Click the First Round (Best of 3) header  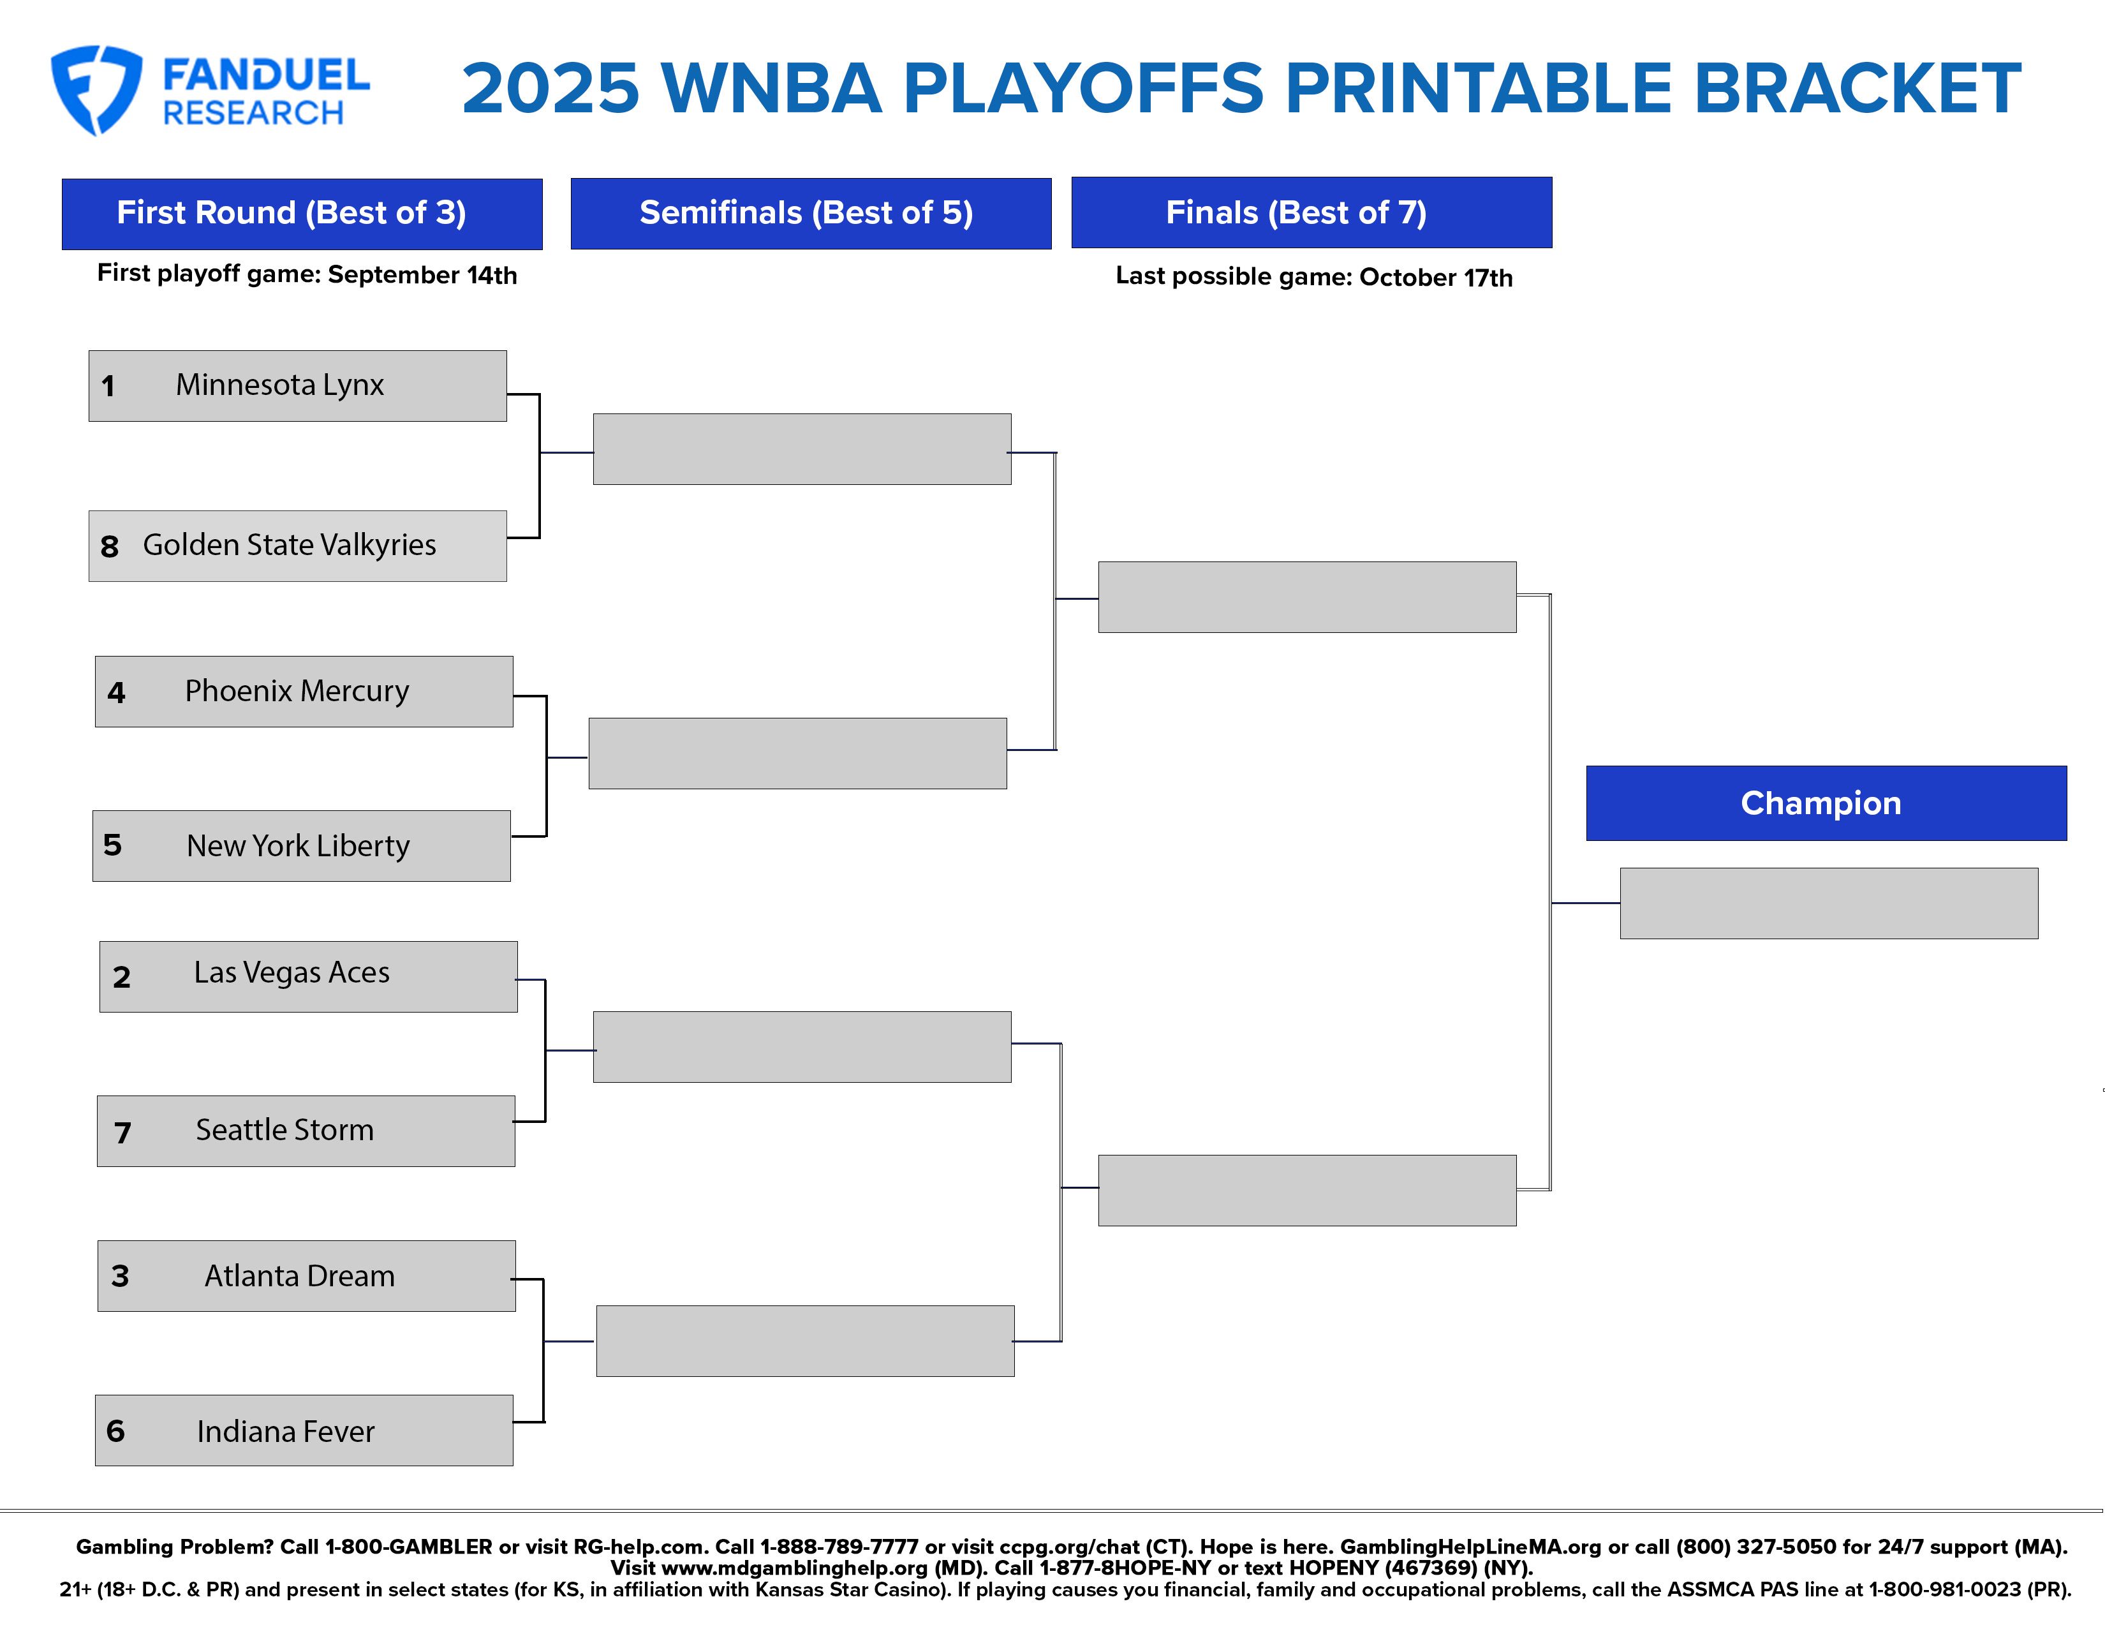coord(302,214)
